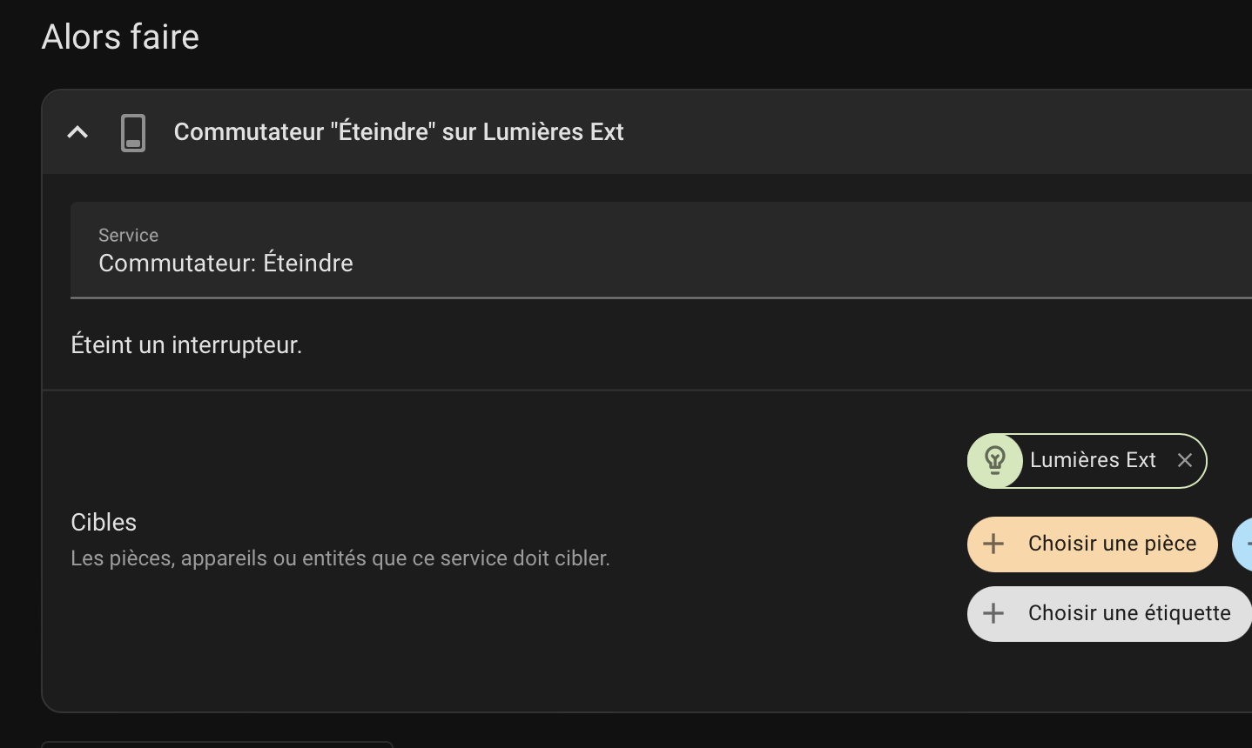Click the plus icon in Choisir une étiquette
The width and height of the screenshot is (1252, 748).
(993, 614)
